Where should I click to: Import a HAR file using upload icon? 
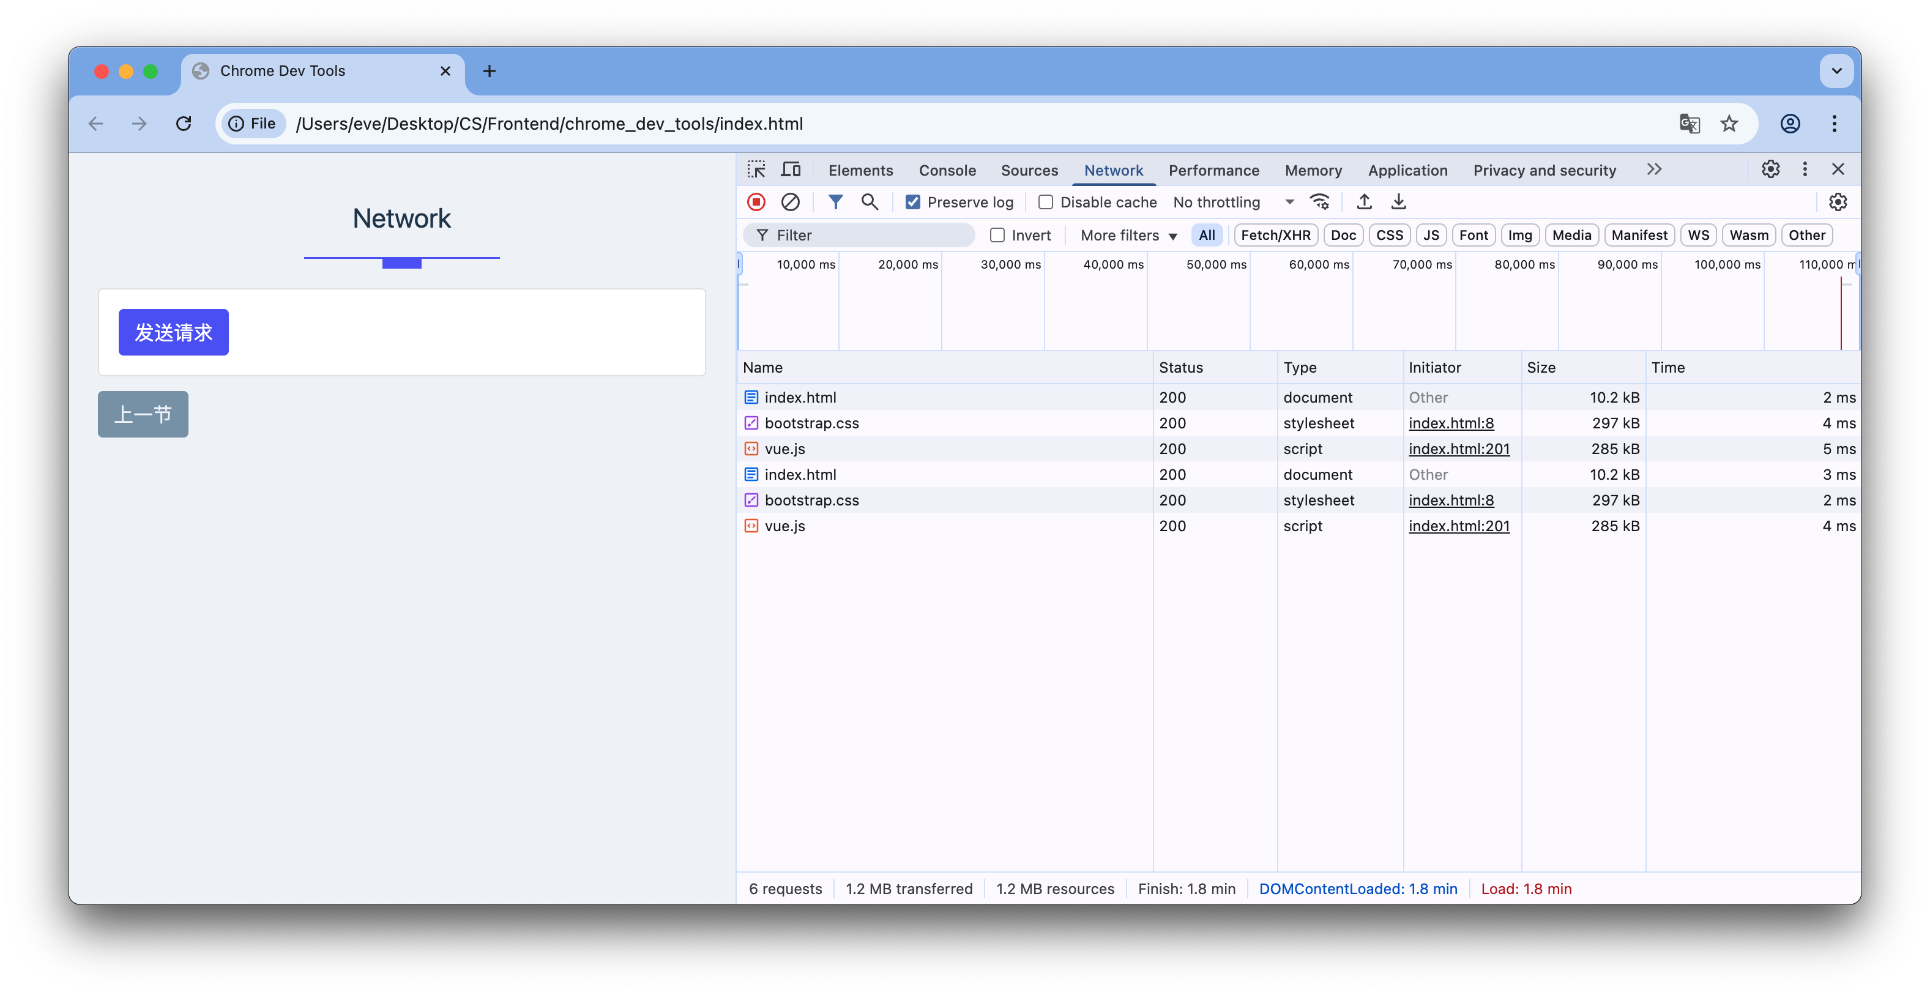point(1365,201)
